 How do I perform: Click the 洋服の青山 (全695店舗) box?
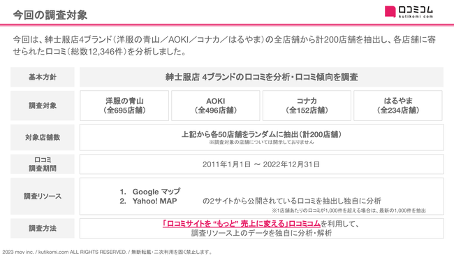click(x=124, y=106)
